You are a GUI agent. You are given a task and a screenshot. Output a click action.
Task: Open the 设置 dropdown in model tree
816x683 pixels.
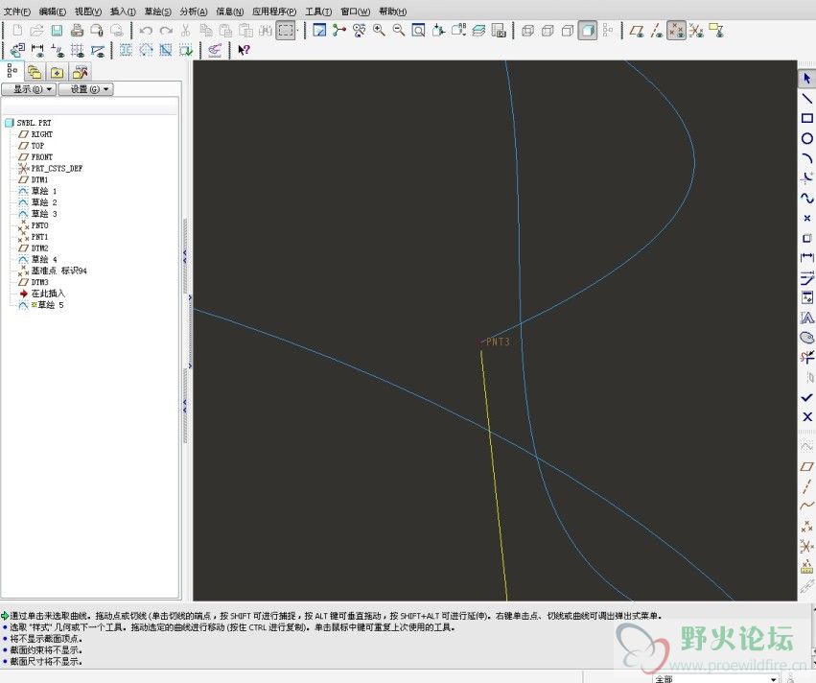pos(86,89)
